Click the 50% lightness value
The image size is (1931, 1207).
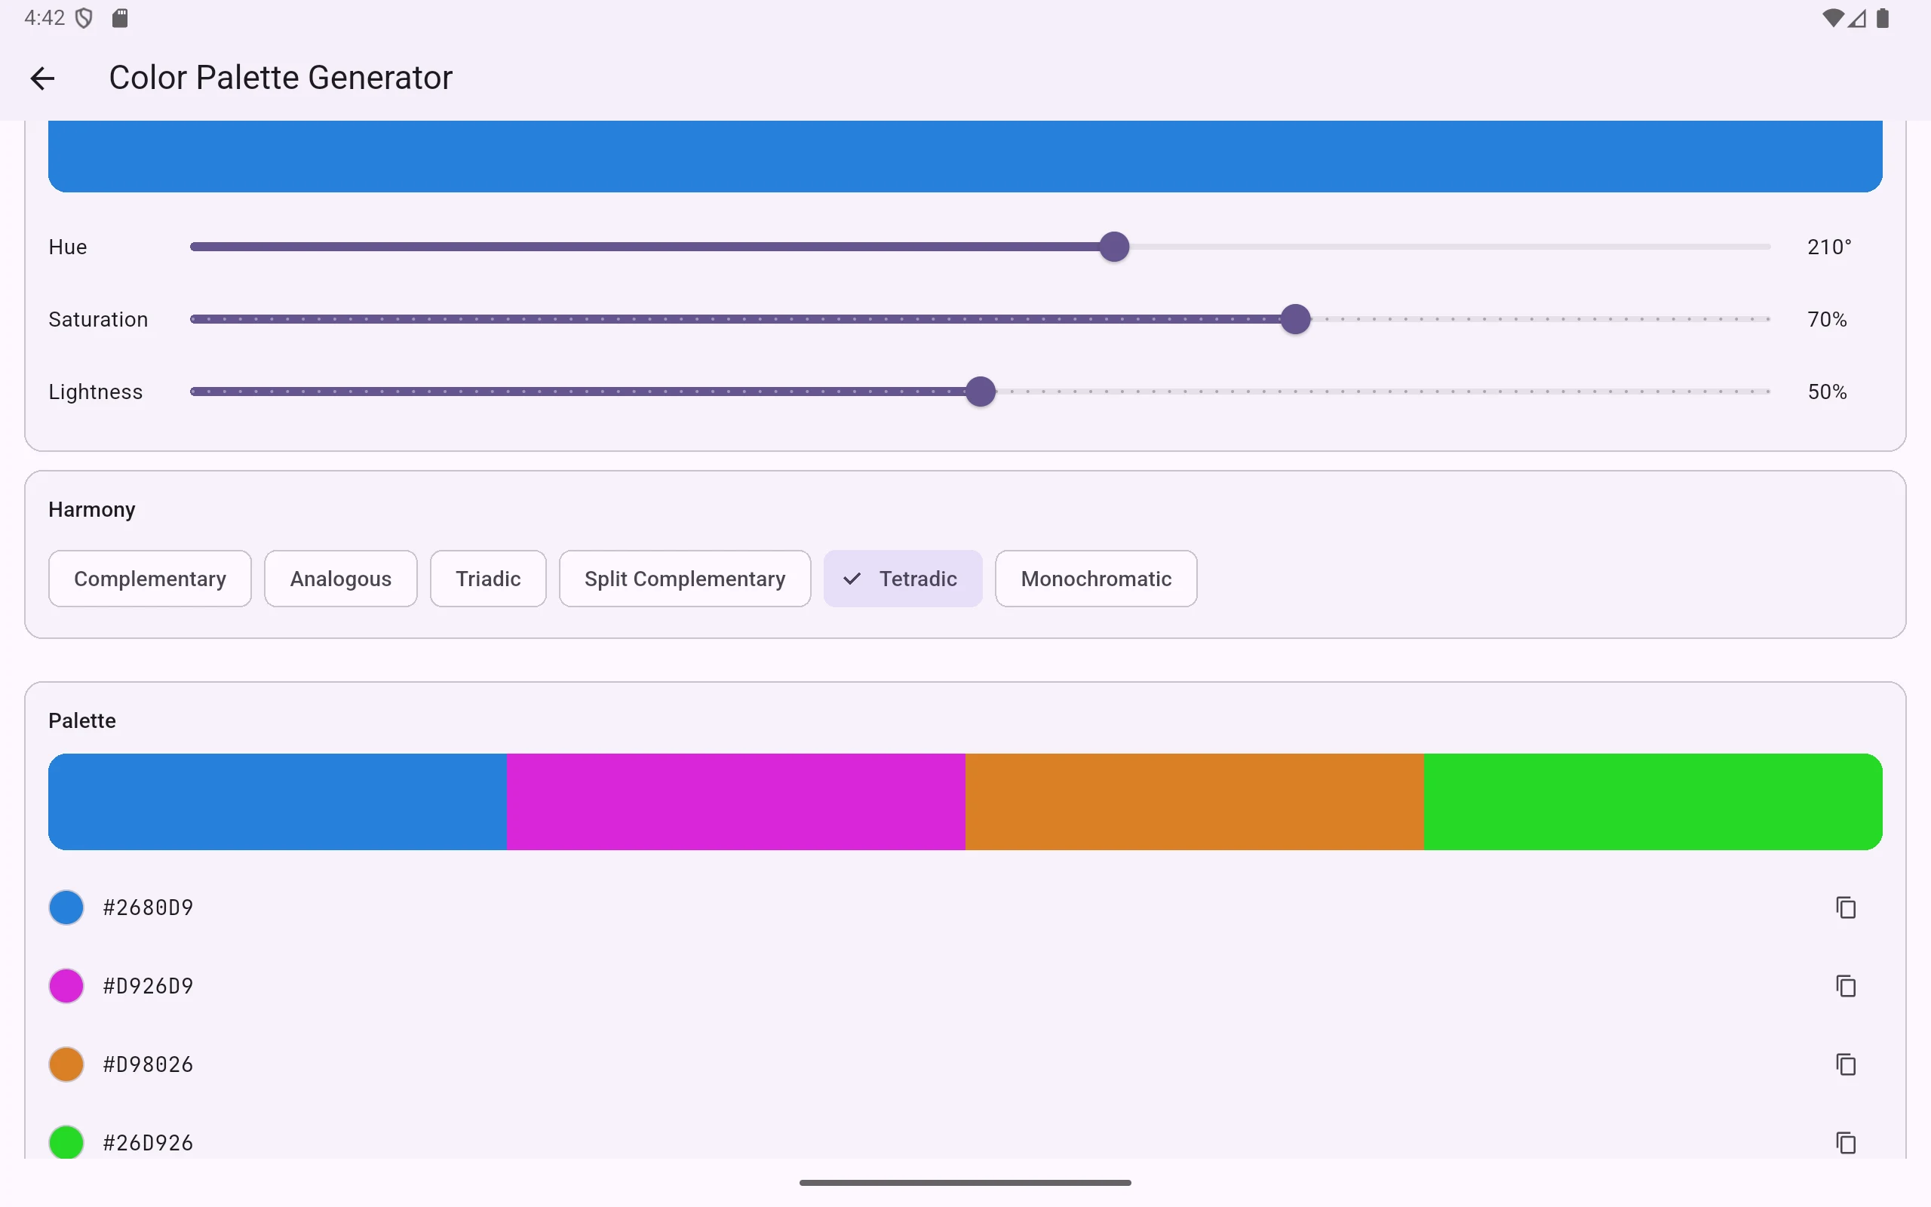pos(1827,392)
